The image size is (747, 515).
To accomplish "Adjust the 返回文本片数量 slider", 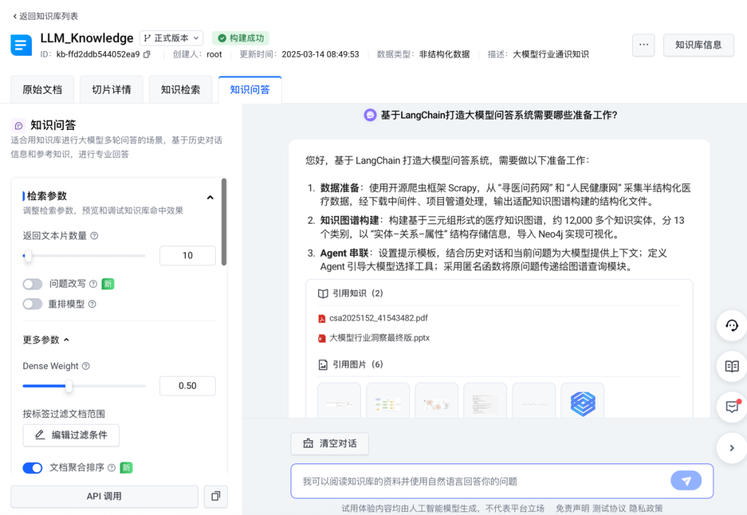I will pos(28,256).
